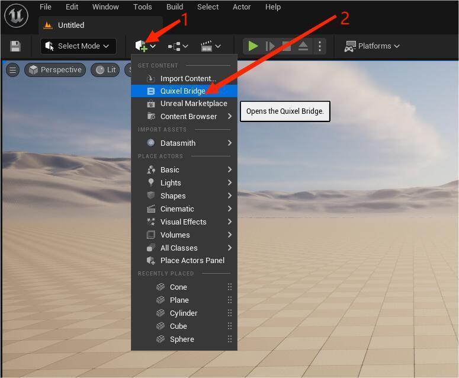459x378 pixels.
Task: Place recently used Sphere actor
Action: (x=184, y=339)
